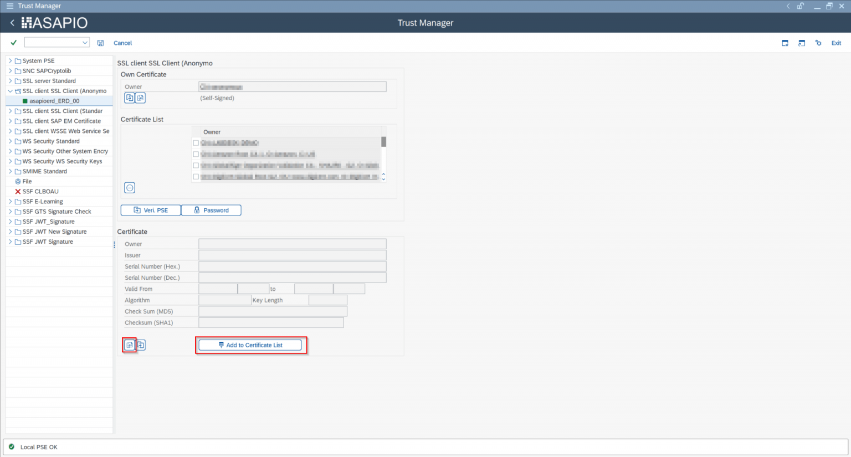Click the Veri. PSE button
The image size is (851, 457).
click(151, 210)
